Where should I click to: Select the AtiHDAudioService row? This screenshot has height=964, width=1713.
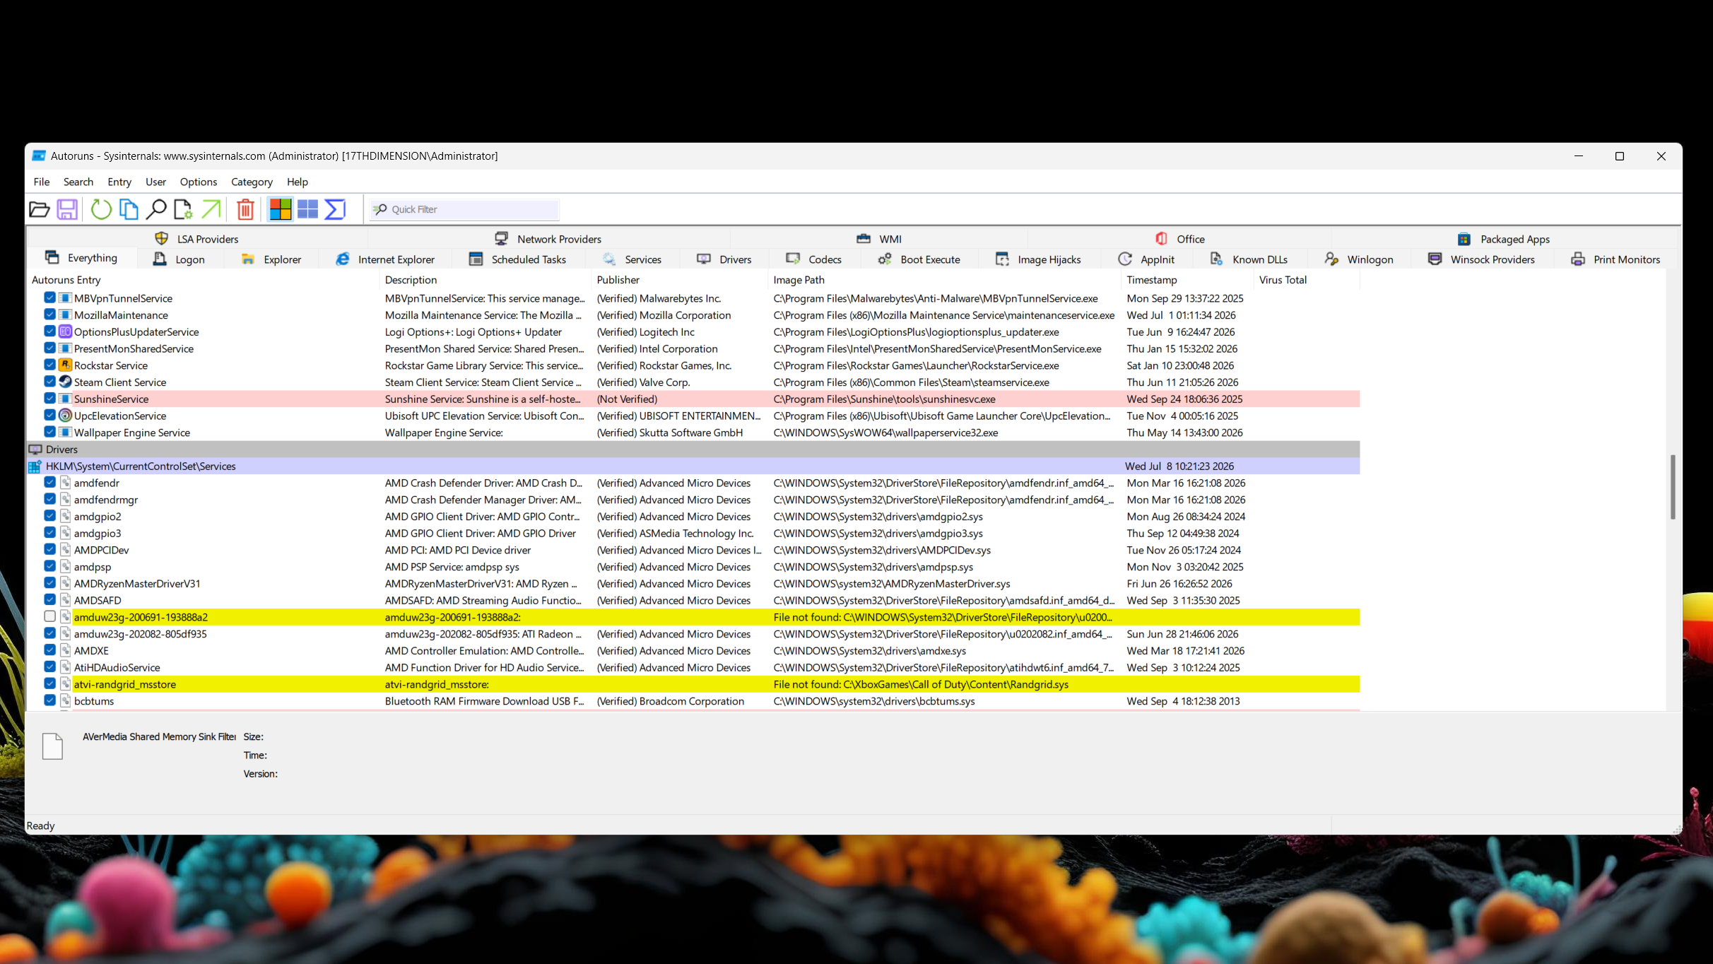[693, 667]
